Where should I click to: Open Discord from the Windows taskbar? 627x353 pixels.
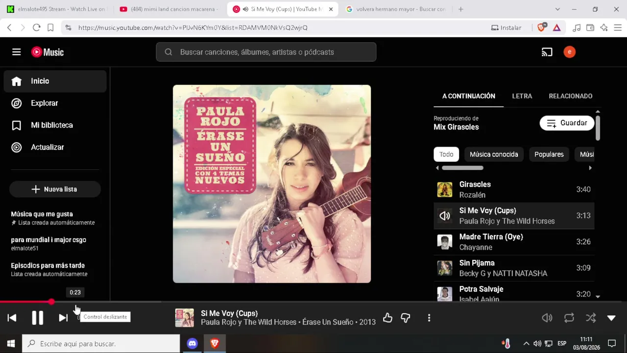[192, 344]
